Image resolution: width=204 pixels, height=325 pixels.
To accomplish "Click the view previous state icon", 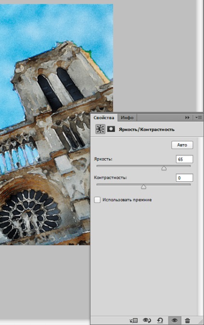I will [147, 321].
